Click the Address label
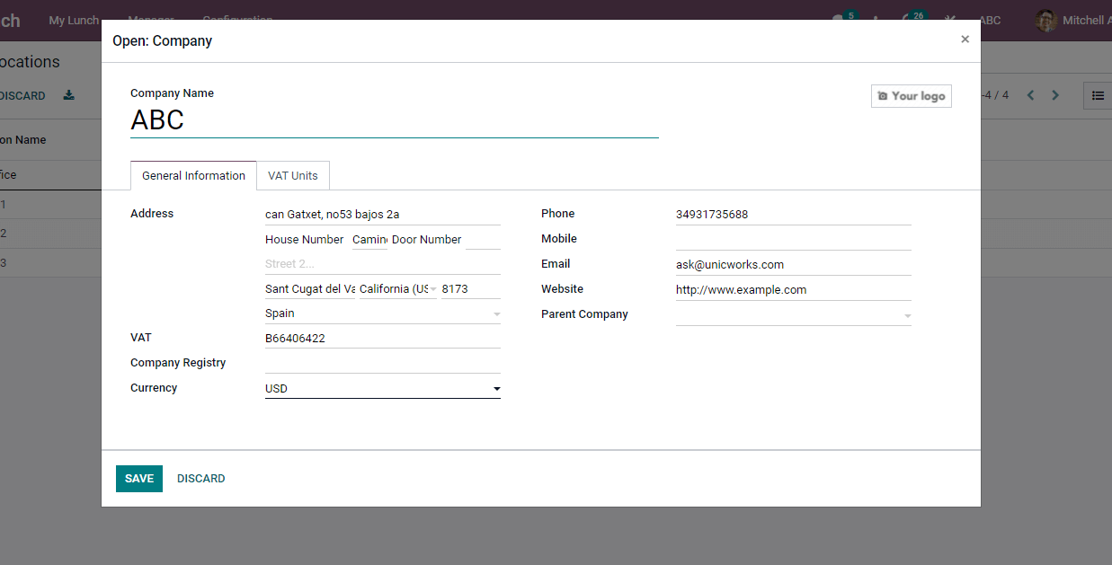This screenshot has width=1112, height=565. 152,214
